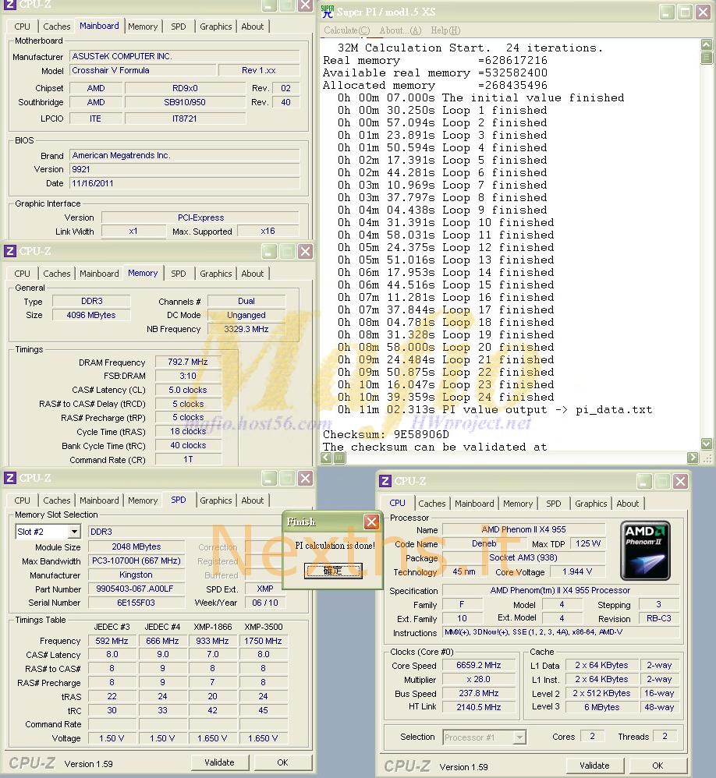Open Processor #1 selection dropdown
This screenshot has width=716, height=778.
click(519, 737)
